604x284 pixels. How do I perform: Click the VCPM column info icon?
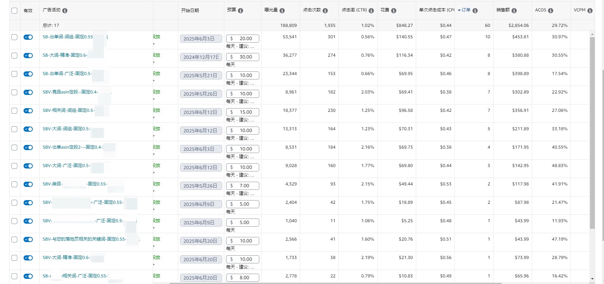click(x=590, y=11)
